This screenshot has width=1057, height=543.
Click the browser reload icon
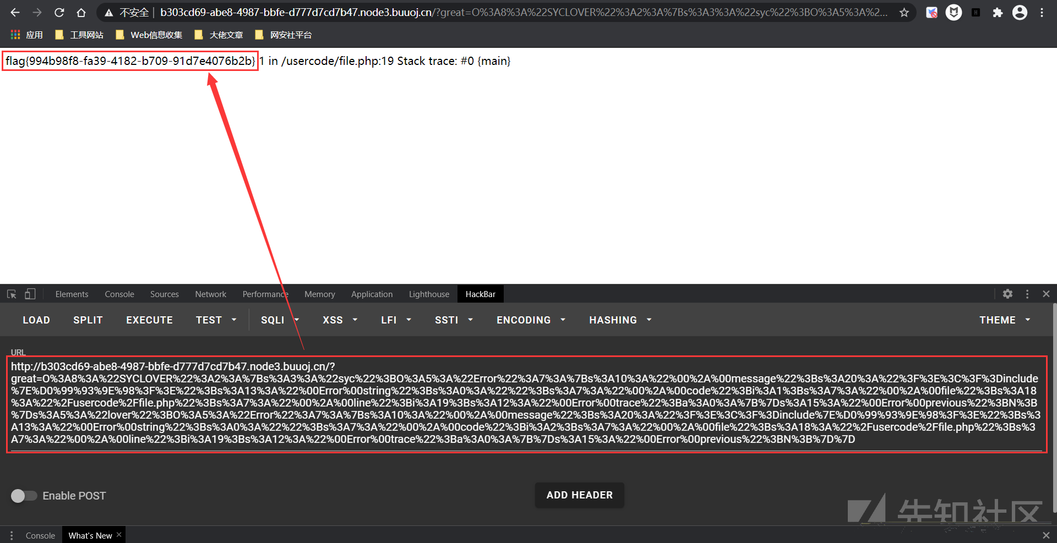click(x=59, y=13)
